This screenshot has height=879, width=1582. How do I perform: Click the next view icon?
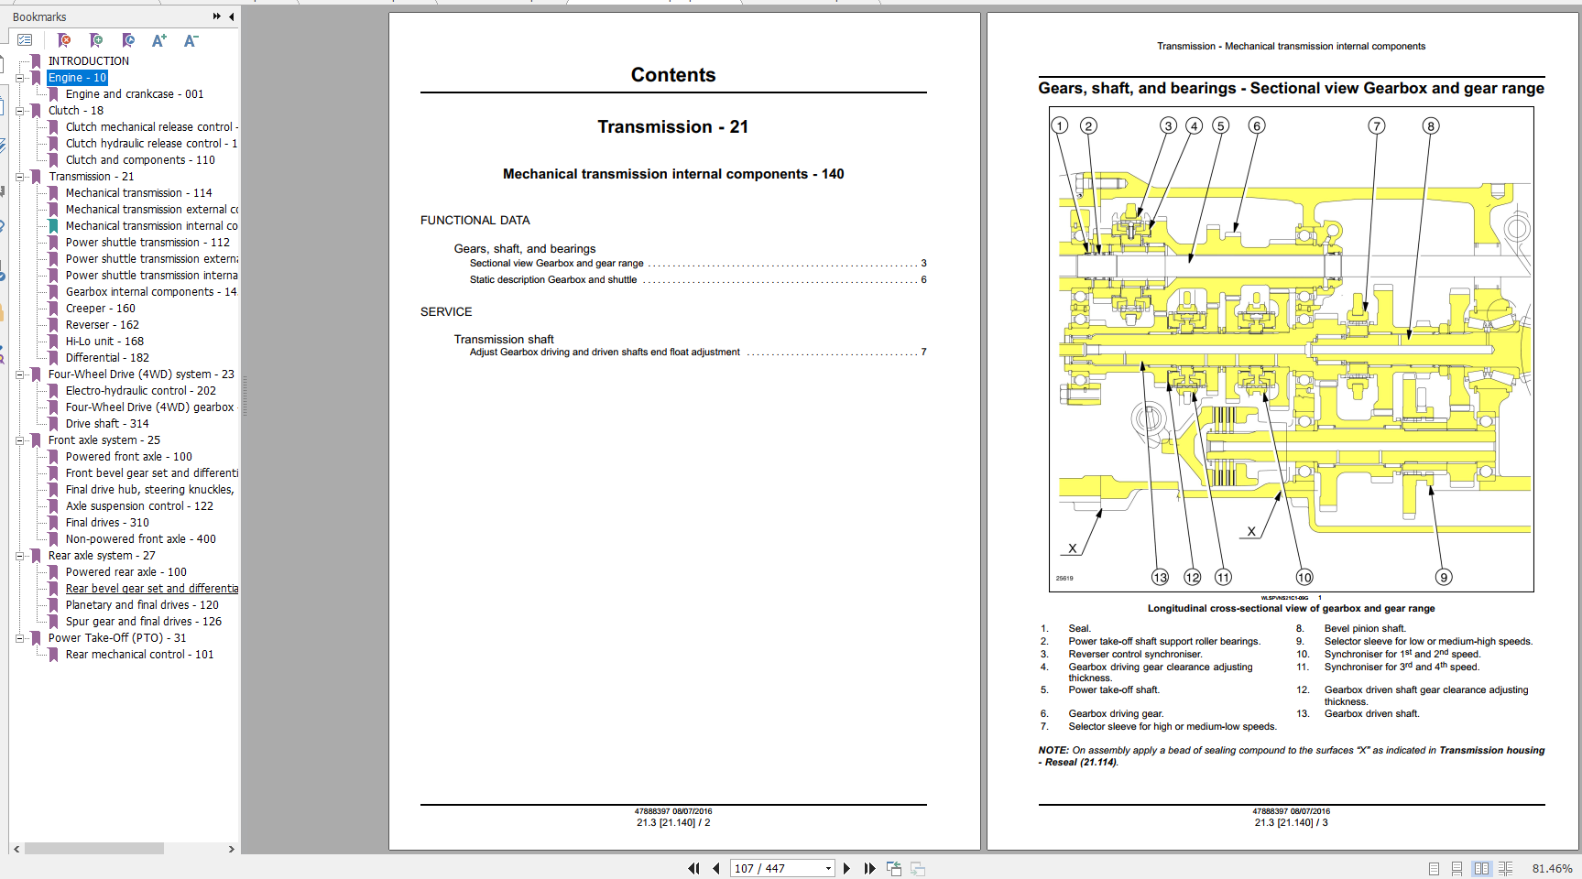918,868
